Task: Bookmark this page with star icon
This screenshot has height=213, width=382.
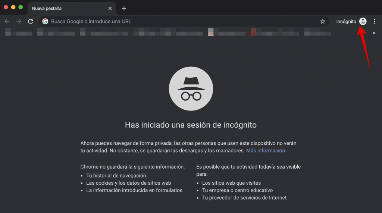Action: click(323, 21)
